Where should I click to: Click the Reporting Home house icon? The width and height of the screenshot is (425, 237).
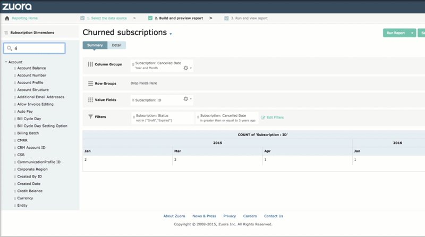pyautogui.click(x=7, y=18)
